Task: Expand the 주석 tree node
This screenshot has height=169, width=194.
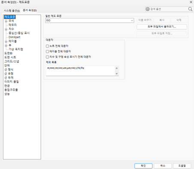Action: 6,21
